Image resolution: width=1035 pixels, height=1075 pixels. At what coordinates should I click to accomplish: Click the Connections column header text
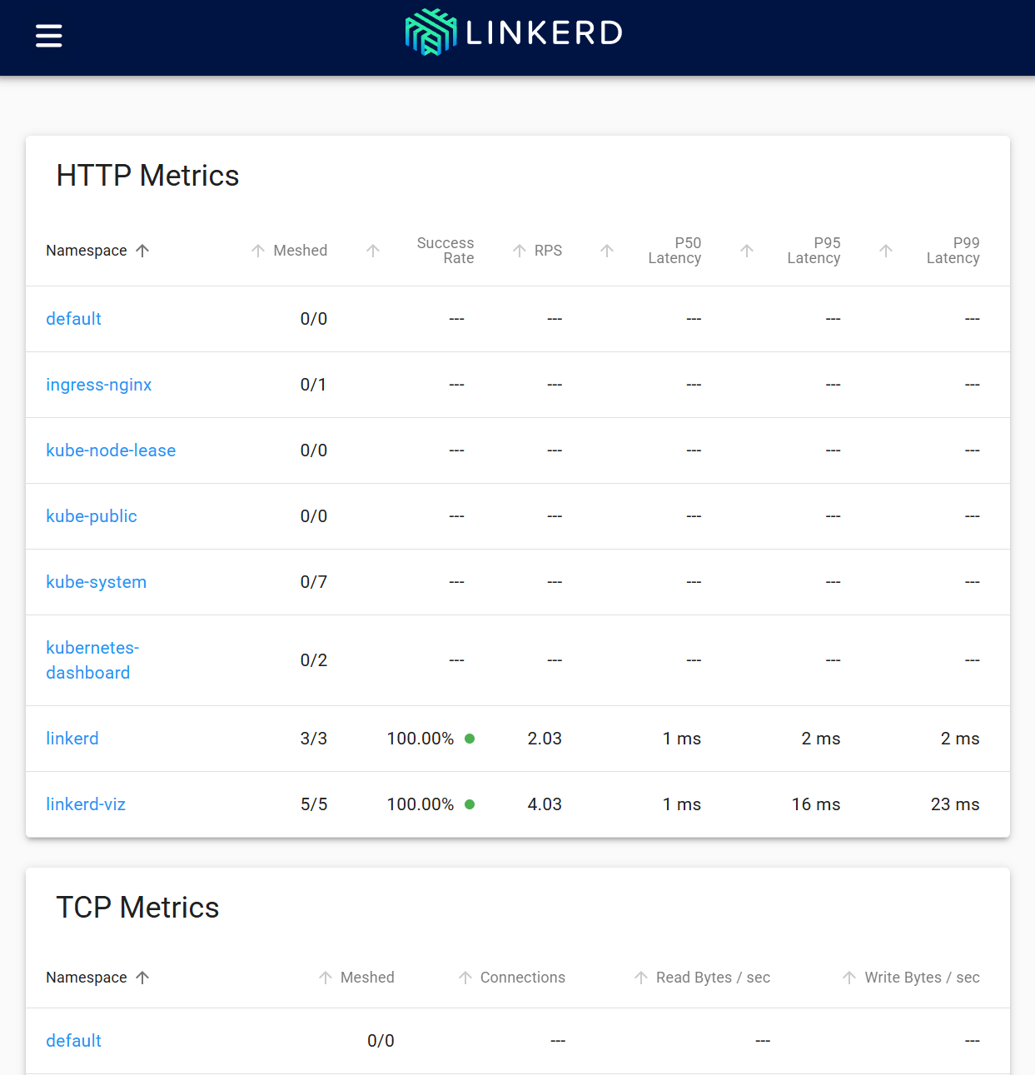[523, 978]
